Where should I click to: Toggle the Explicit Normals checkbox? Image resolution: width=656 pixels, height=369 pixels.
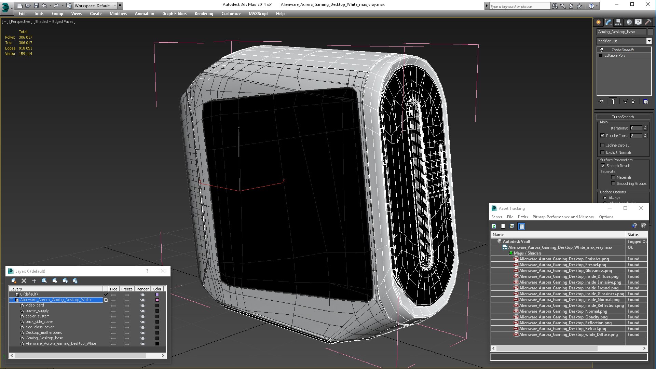pyautogui.click(x=603, y=152)
